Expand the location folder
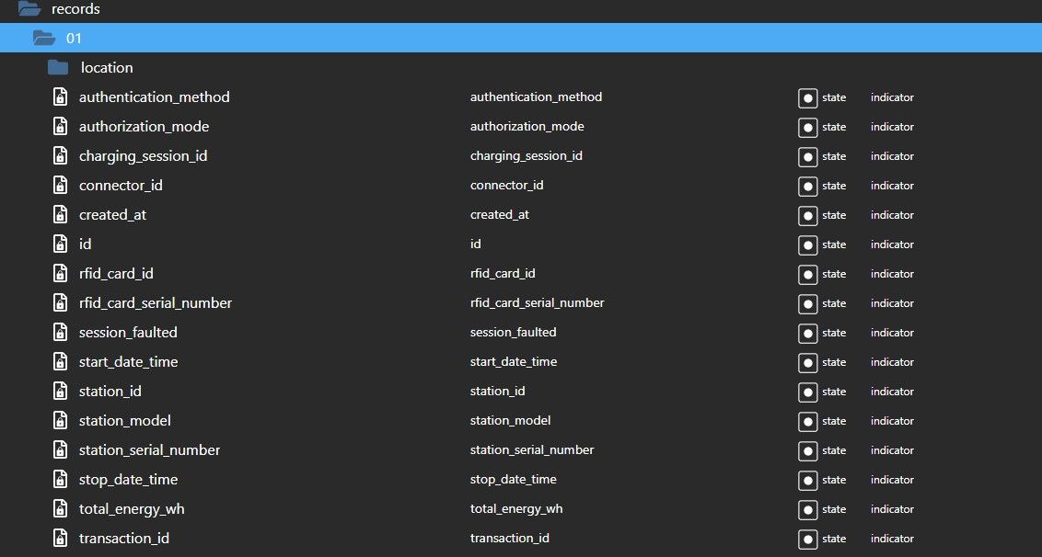Screen dimensions: 1042x557 106,68
